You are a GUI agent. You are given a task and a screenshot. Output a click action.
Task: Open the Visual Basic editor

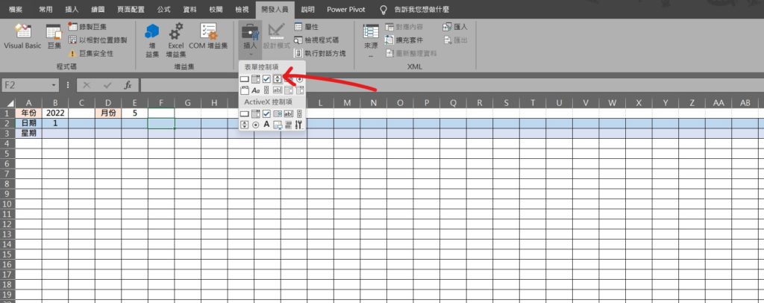click(x=22, y=37)
